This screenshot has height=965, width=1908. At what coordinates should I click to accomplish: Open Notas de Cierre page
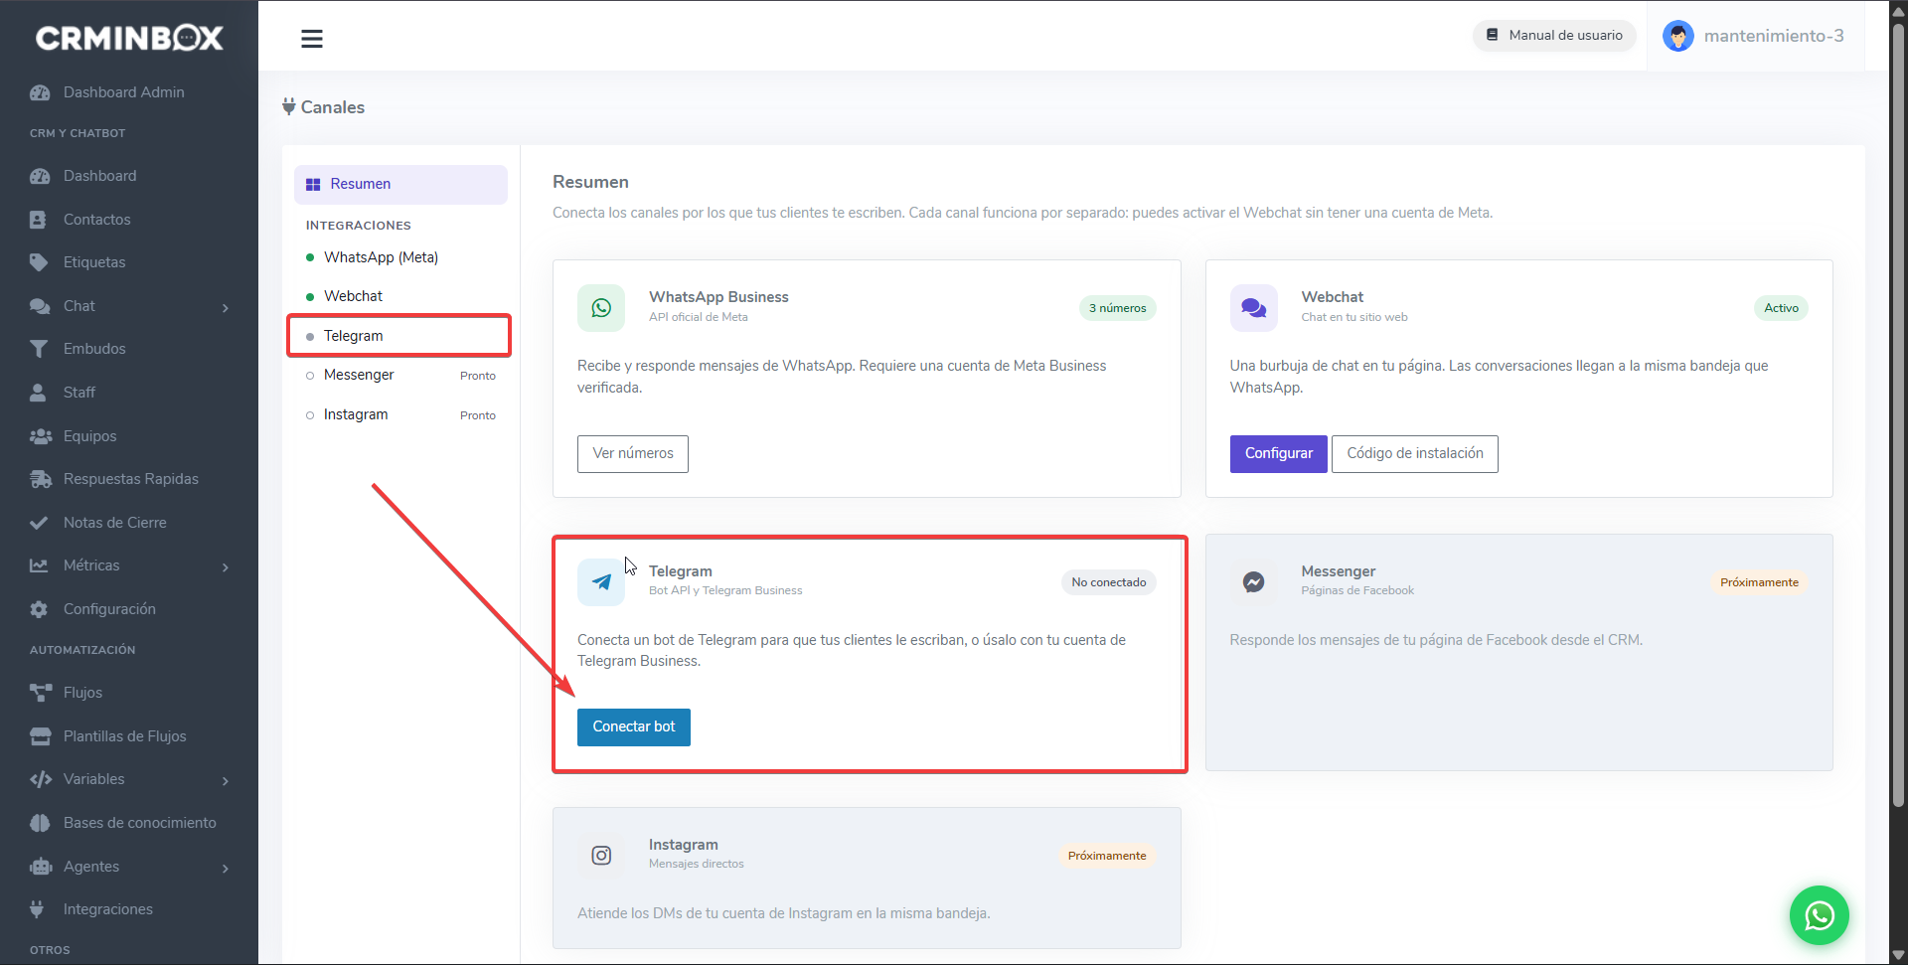(x=114, y=523)
